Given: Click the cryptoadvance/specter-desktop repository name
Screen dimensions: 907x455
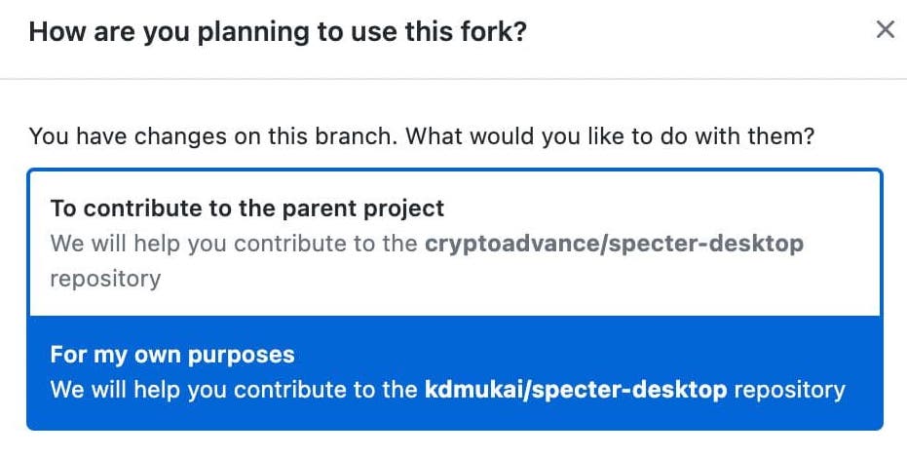Looking at the screenshot, I should point(614,244).
